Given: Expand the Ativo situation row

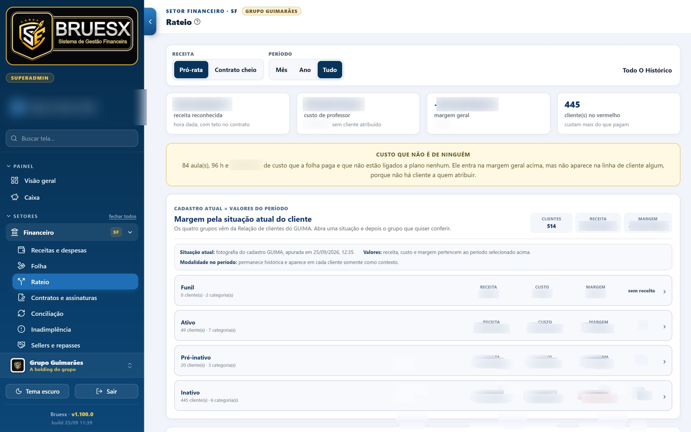Looking at the screenshot, I should coord(423,325).
